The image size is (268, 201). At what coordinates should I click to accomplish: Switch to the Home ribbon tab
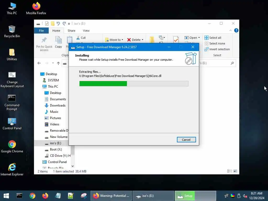56,31
